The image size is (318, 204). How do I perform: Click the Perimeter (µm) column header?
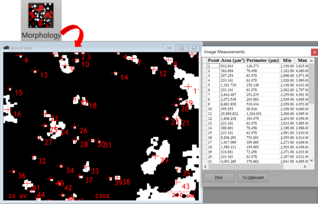coord(263,60)
